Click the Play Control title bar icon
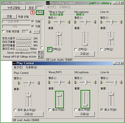The height and width of the screenshot is (123, 125). coord(14,63)
